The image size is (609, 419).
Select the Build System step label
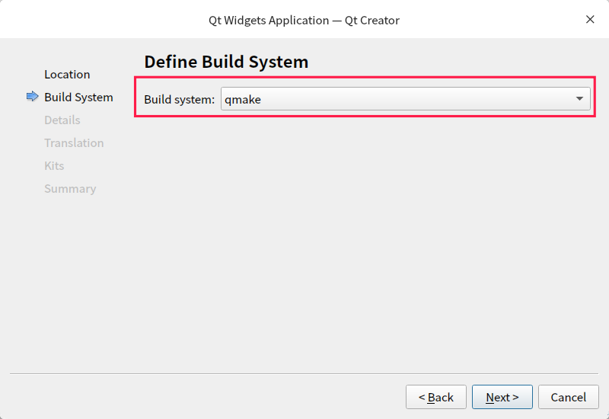point(78,98)
